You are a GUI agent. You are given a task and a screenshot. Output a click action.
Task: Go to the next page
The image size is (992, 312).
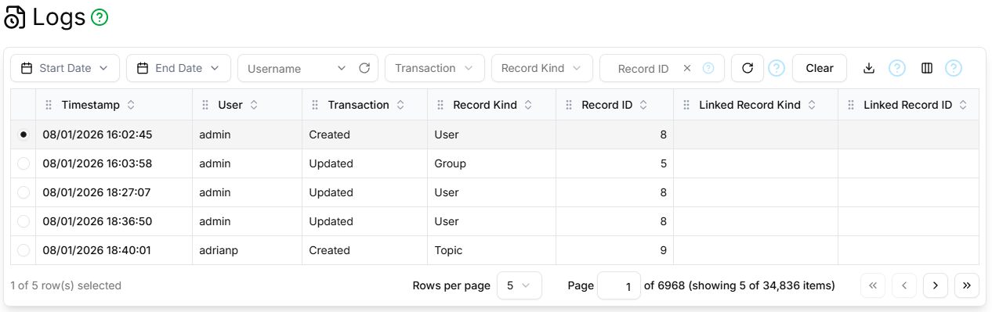[936, 285]
